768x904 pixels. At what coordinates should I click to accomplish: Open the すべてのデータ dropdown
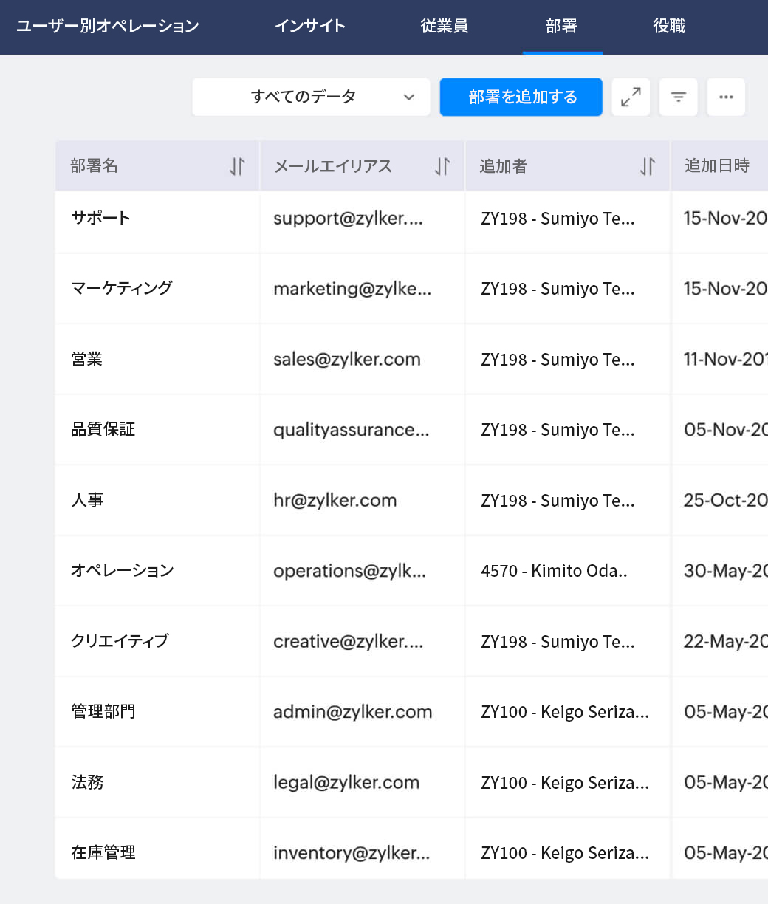[x=311, y=97]
